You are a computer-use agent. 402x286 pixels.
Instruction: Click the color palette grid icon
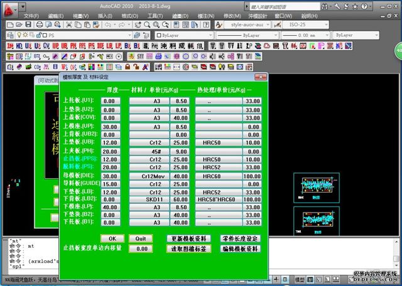pyautogui.click(x=91, y=67)
